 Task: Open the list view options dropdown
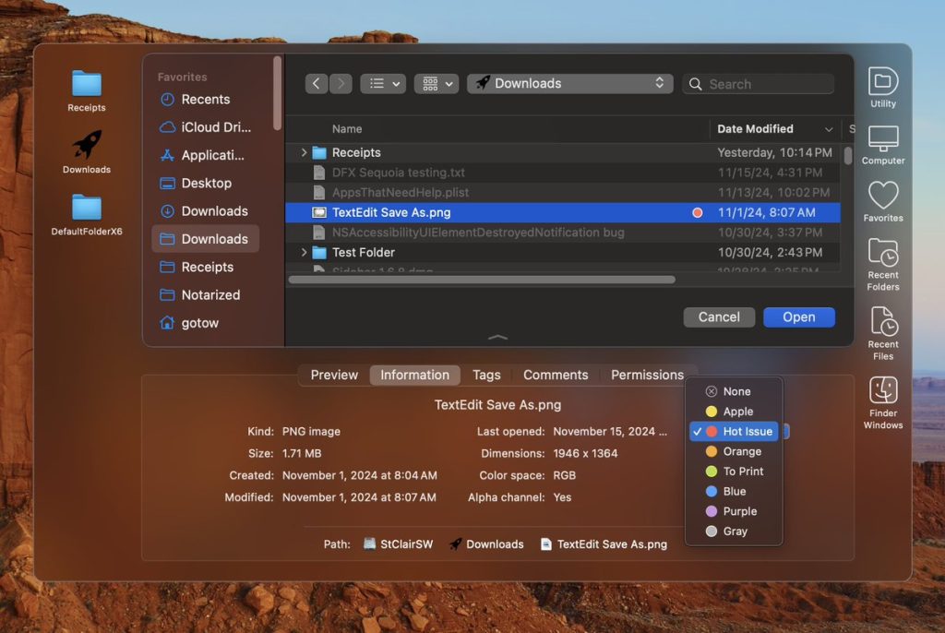383,83
